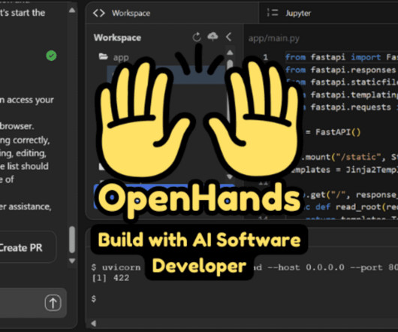Viewport: 398px width, 332px height.
Task: Click file tree scrollbar up arrow
Action: click(230, 53)
